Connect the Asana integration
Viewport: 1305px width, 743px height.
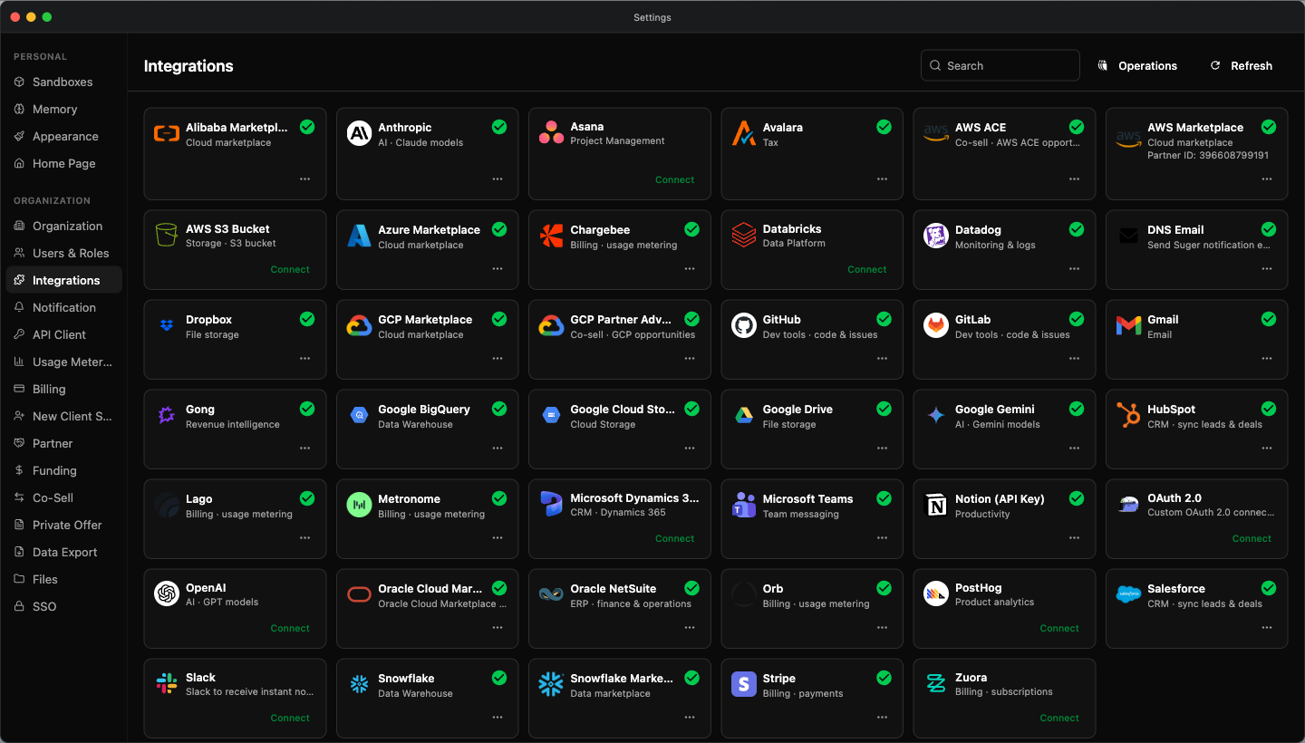pos(675,179)
